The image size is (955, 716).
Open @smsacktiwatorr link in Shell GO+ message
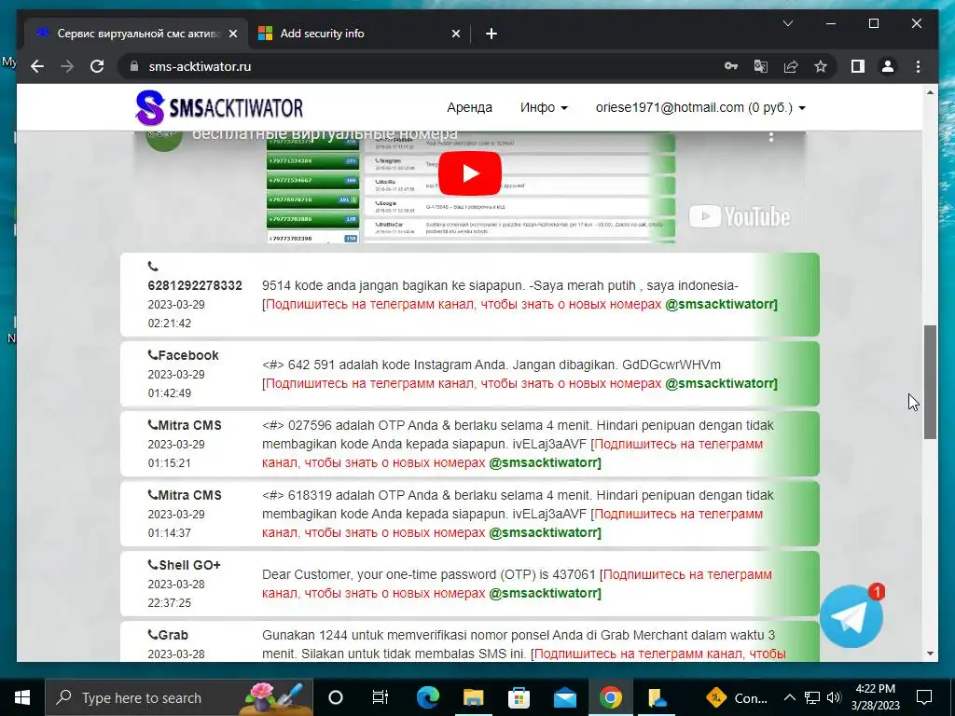[545, 592]
